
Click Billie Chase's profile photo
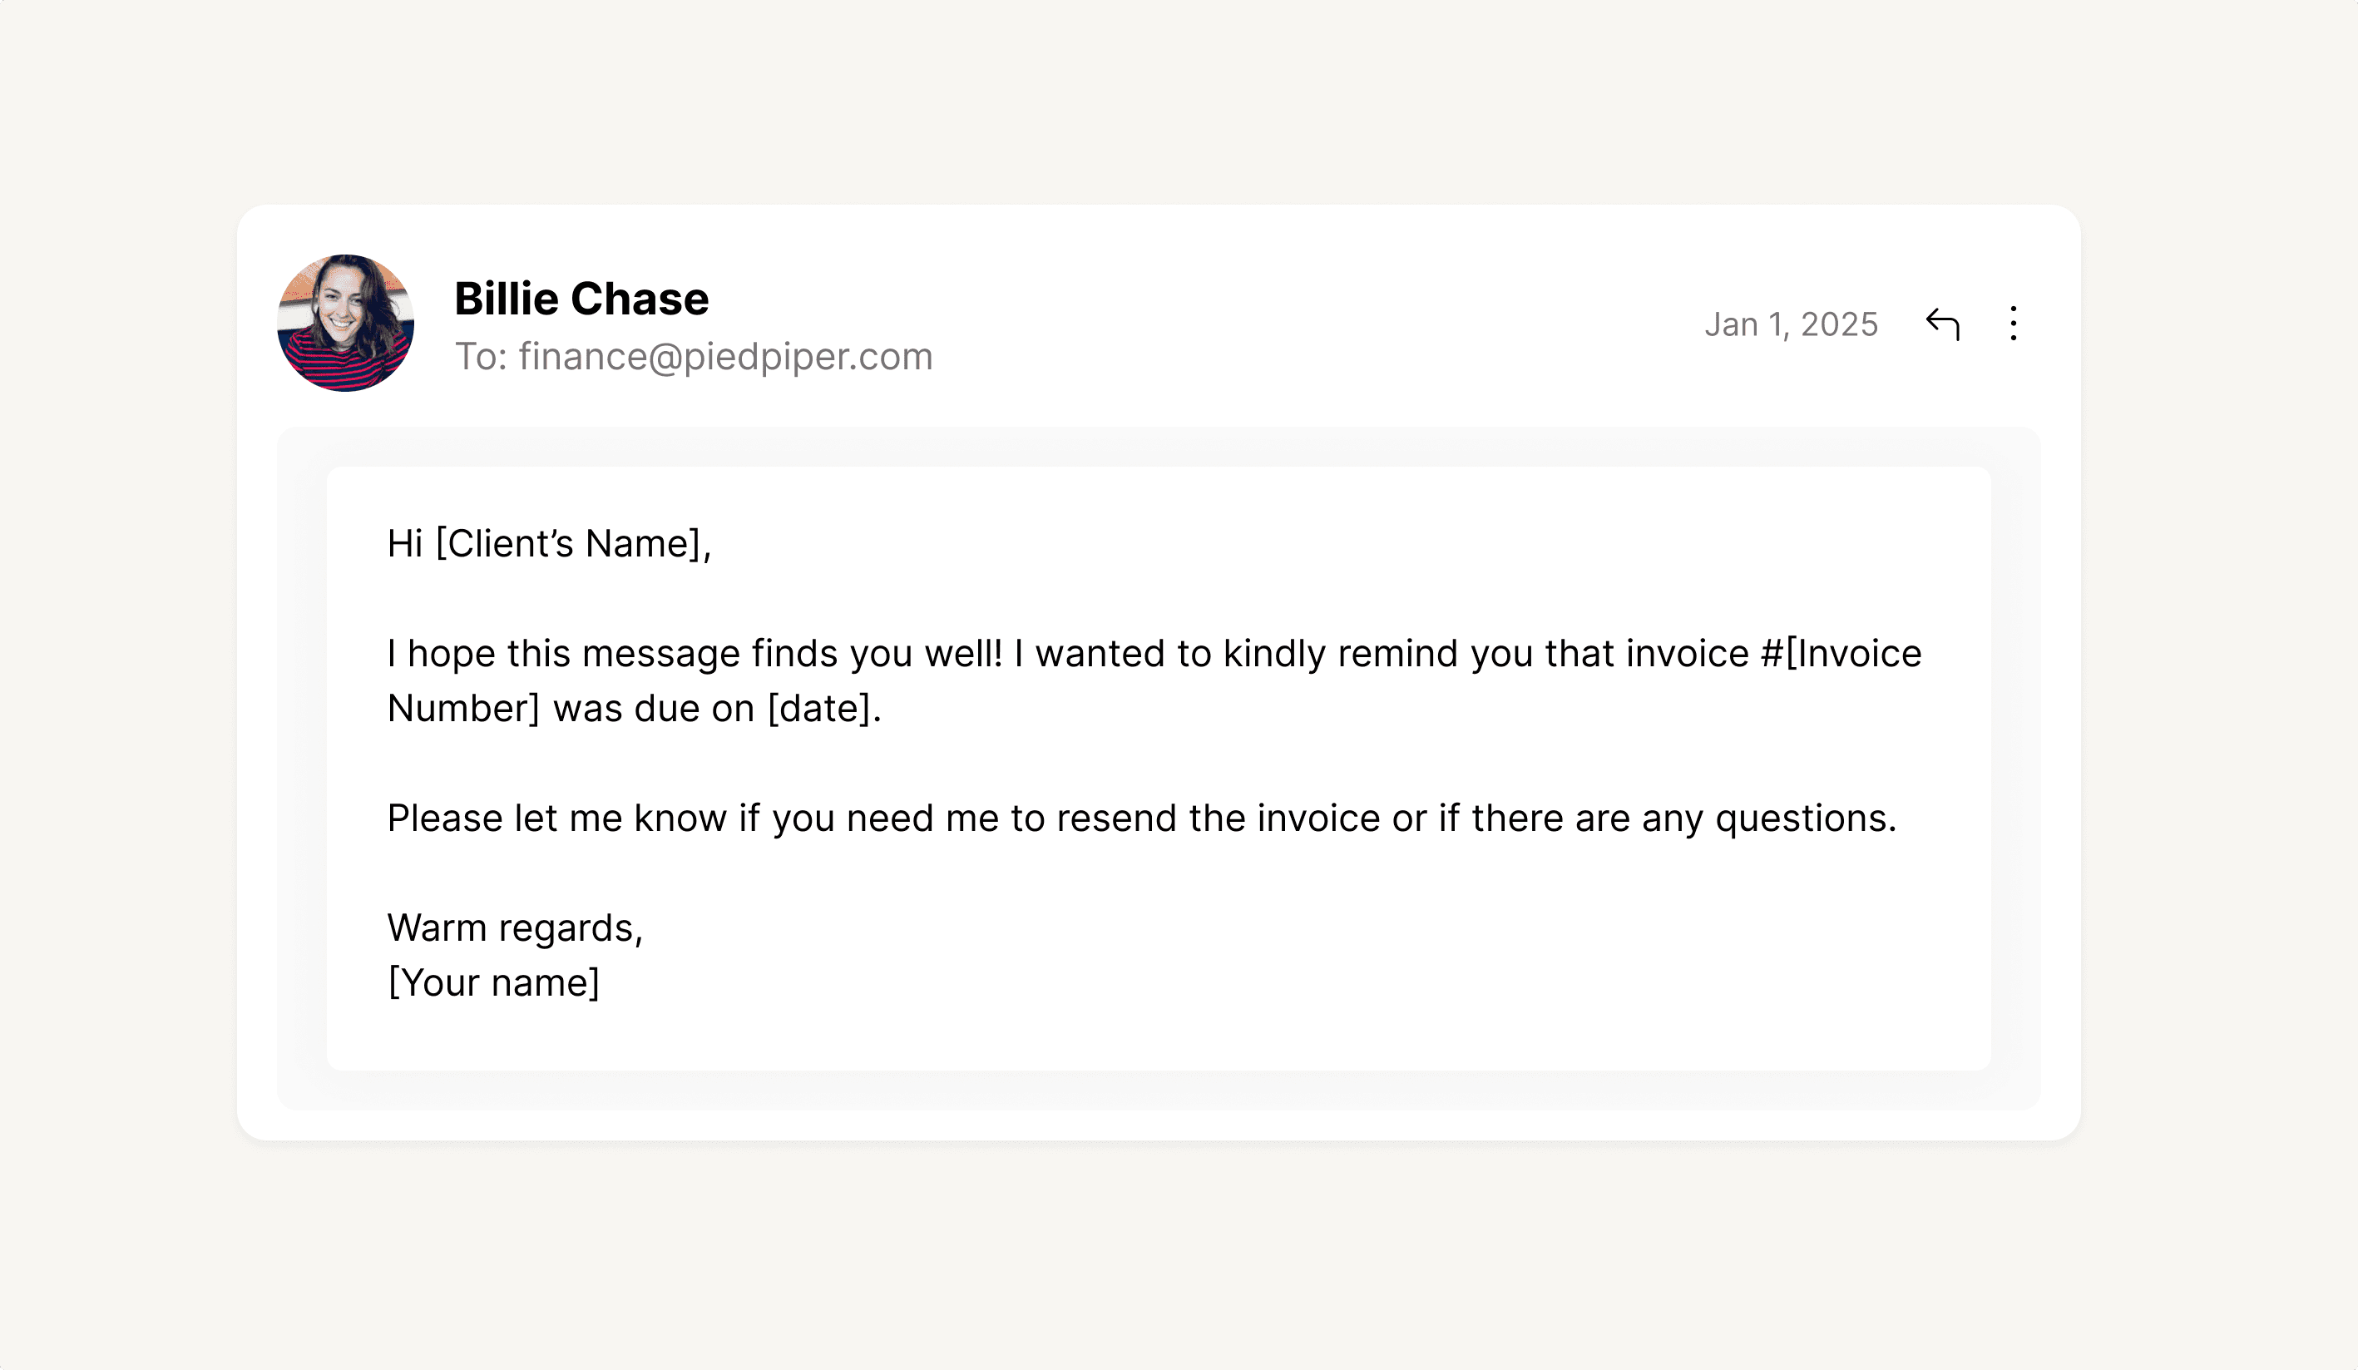click(x=345, y=323)
